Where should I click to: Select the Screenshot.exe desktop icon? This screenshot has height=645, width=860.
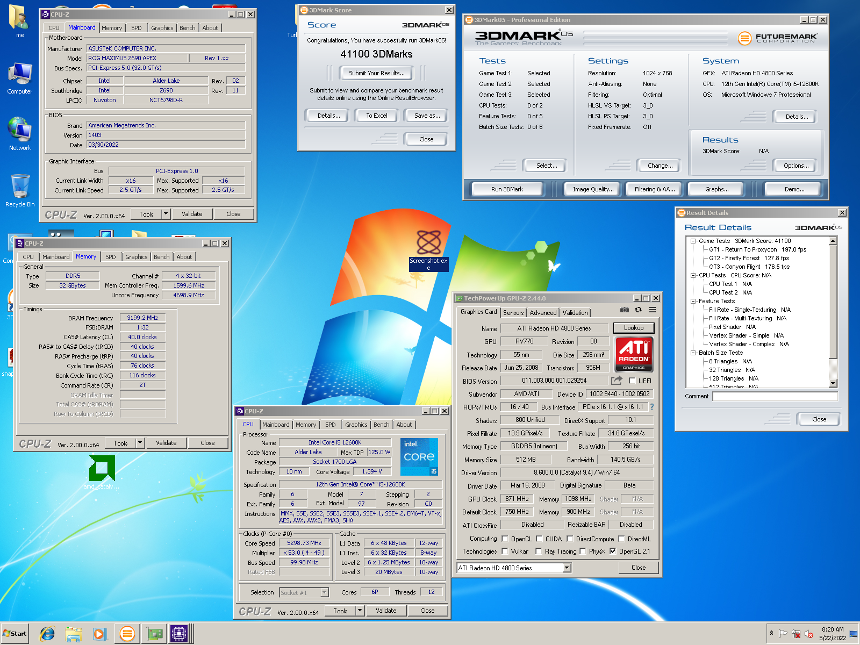click(x=428, y=250)
